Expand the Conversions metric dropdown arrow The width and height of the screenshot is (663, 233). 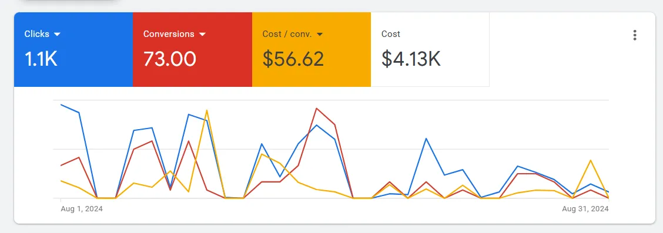202,34
